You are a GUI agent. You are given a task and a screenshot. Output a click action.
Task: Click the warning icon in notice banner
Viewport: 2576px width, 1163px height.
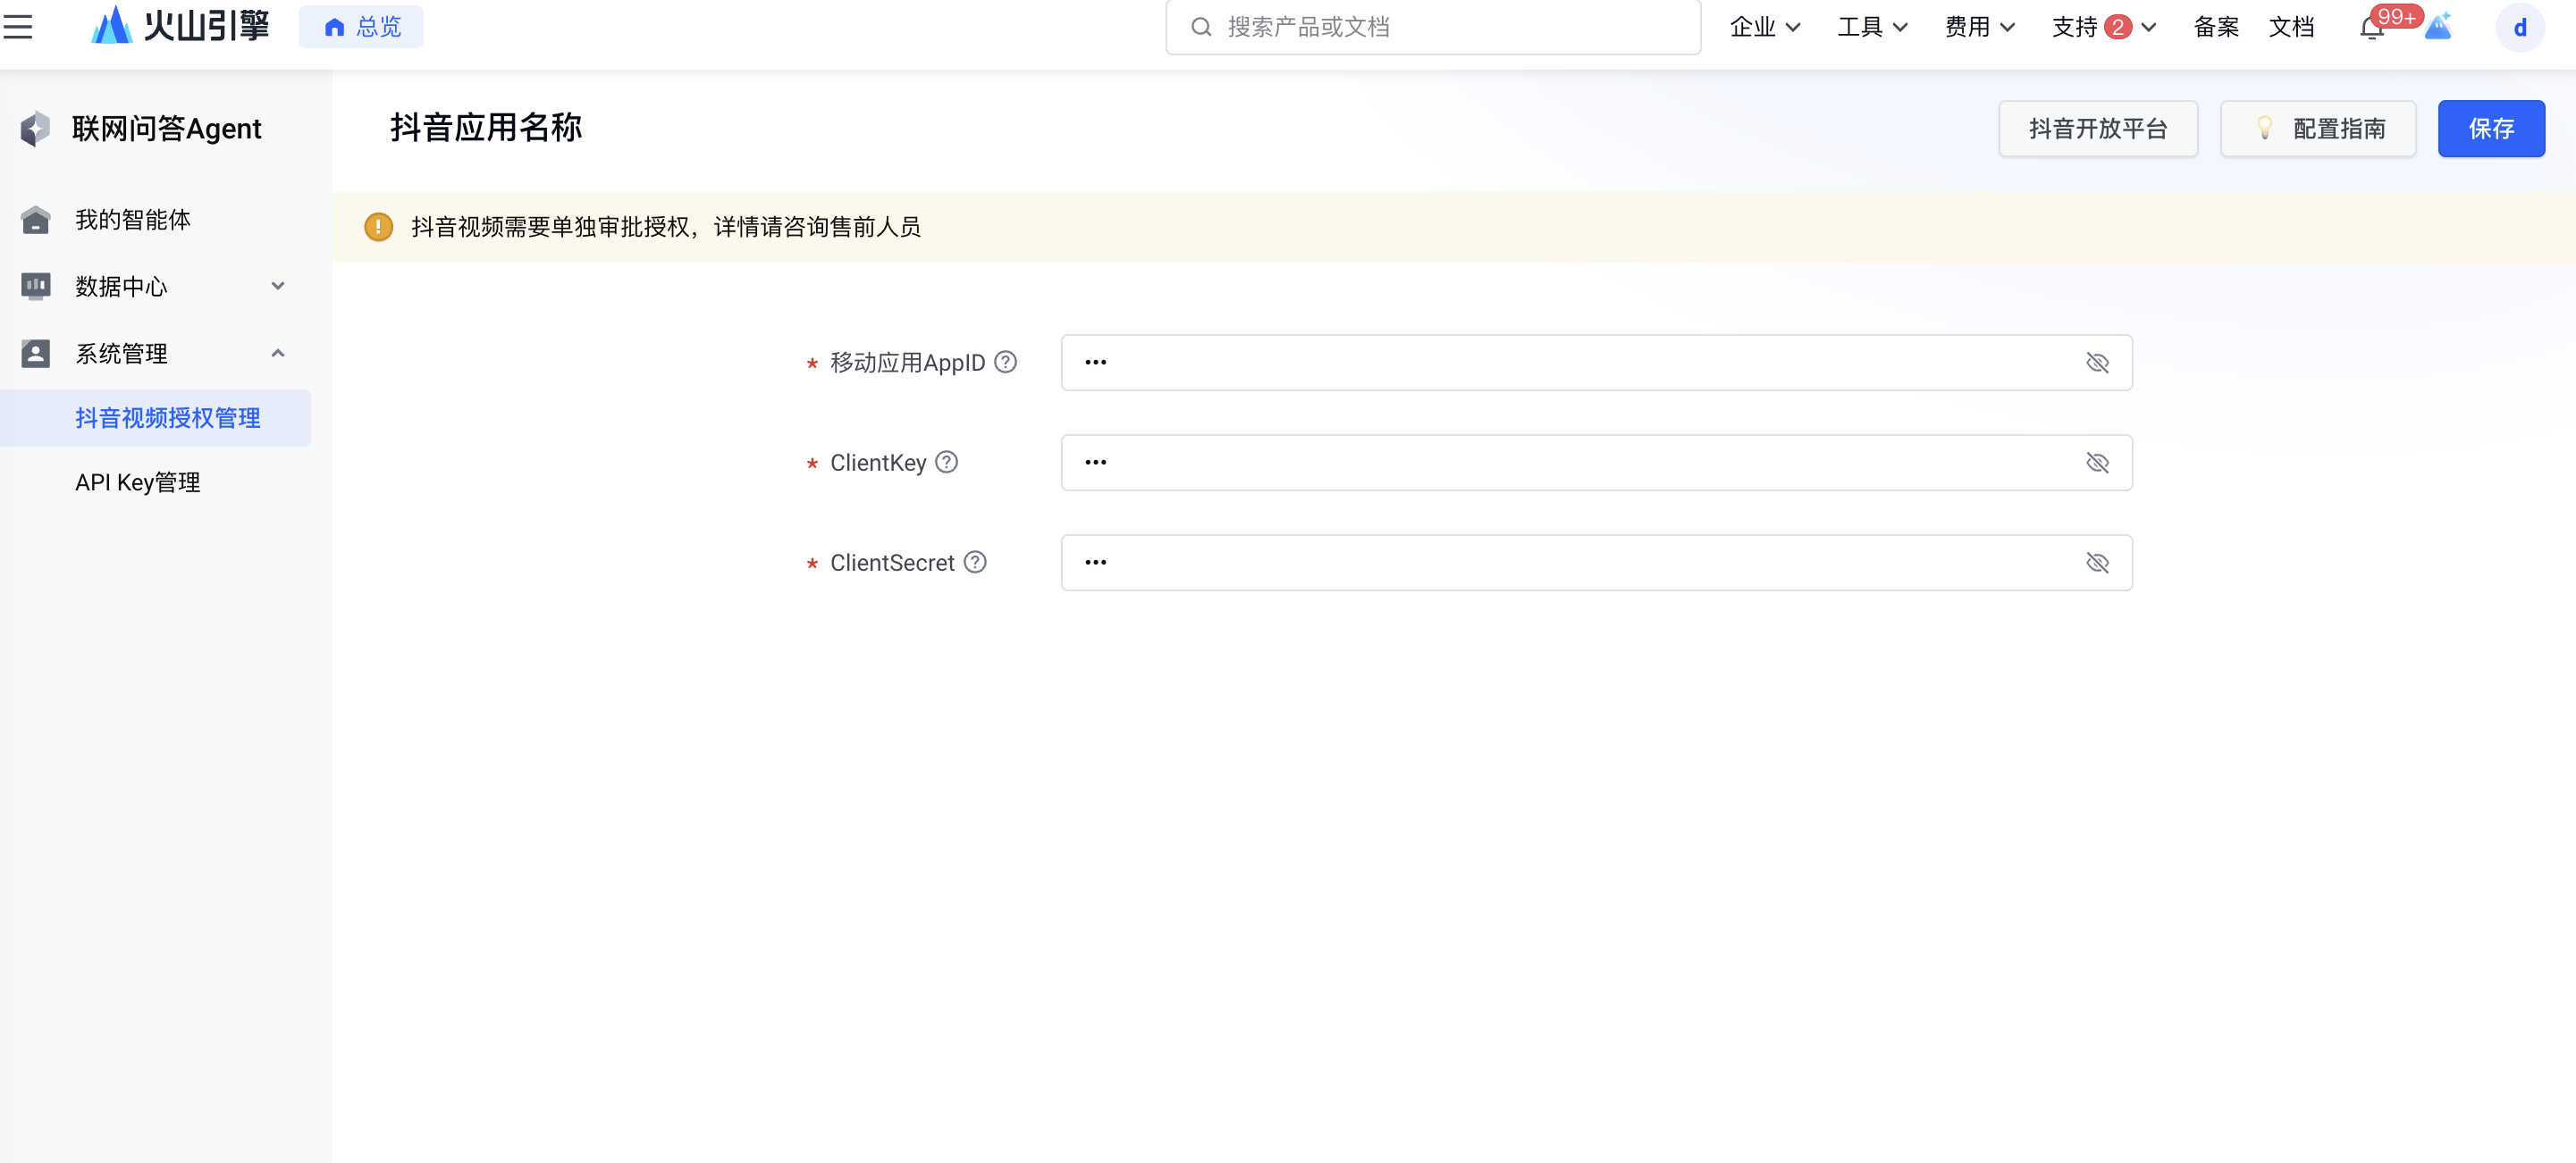(x=378, y=227)
